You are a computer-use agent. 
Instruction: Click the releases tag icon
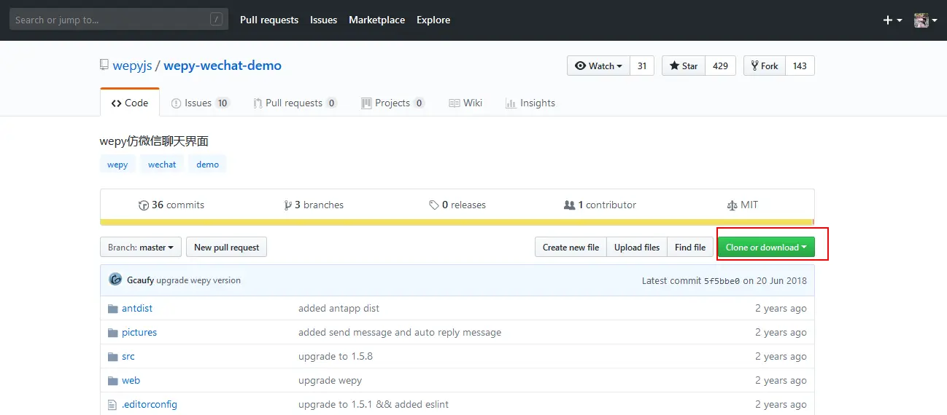(x=434, y=205)
